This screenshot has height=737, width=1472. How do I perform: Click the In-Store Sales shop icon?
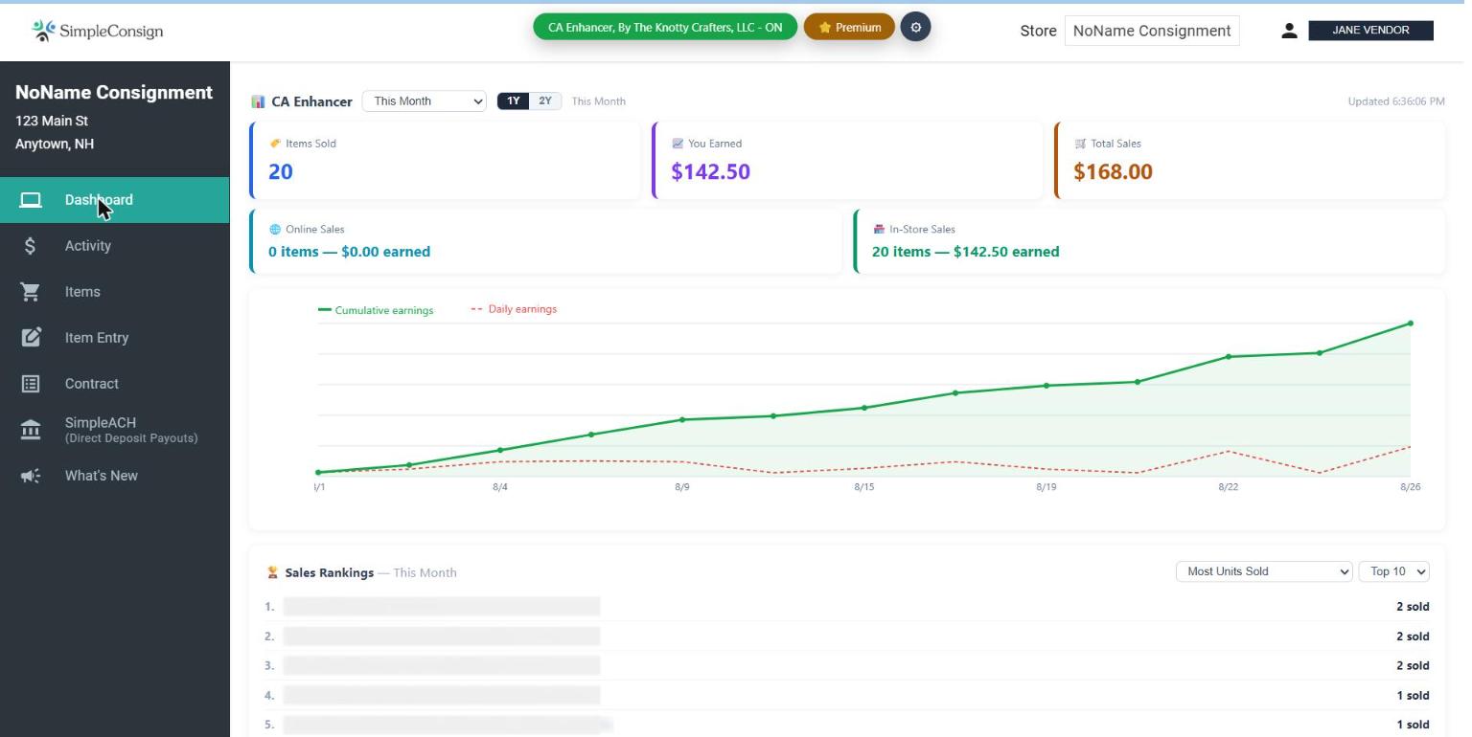click(x=879, y=230)
